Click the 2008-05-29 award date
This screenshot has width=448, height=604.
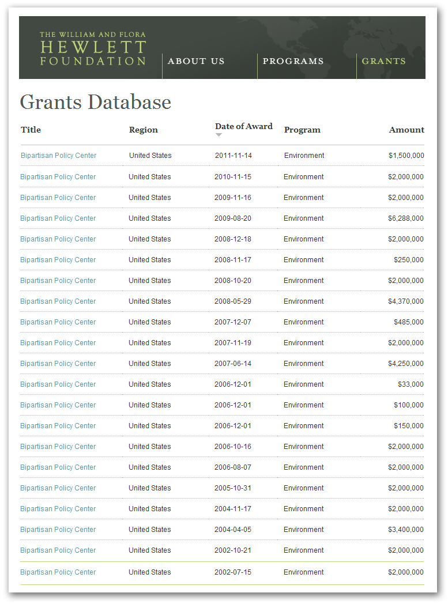(233, 301)
